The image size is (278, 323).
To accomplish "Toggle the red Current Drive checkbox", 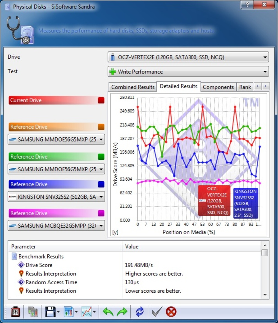I will 101,100.
